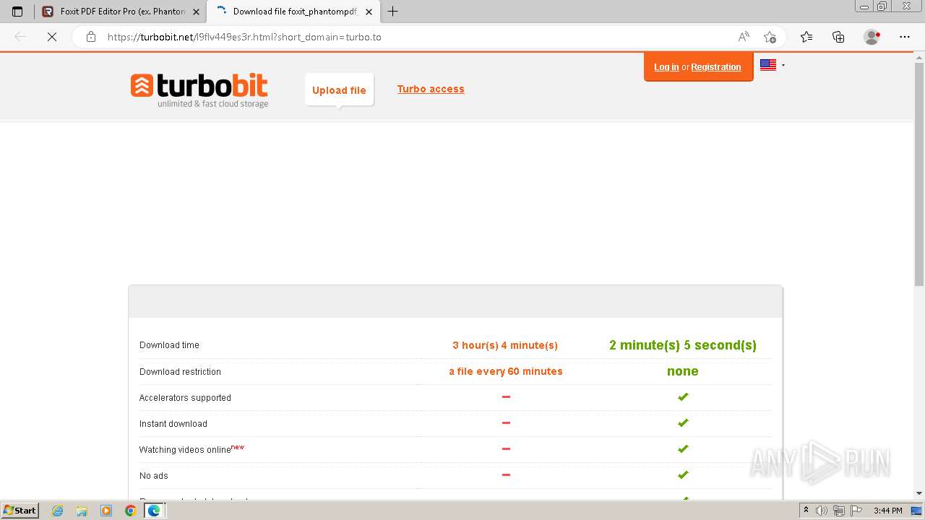
Task: Click the Download time row label
Action: 169,345
